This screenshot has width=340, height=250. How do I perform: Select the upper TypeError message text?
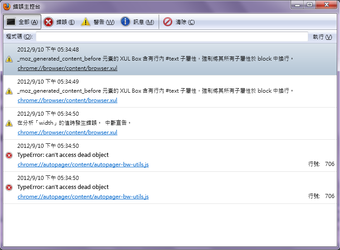pyautogui.click(x=63, y=155)
